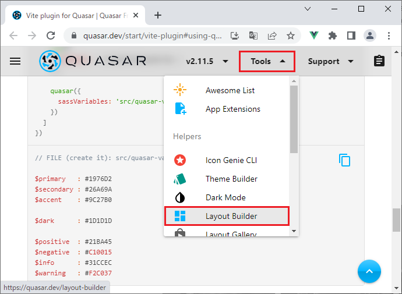Open the Extensions puzzle menu

pos(333,36)
